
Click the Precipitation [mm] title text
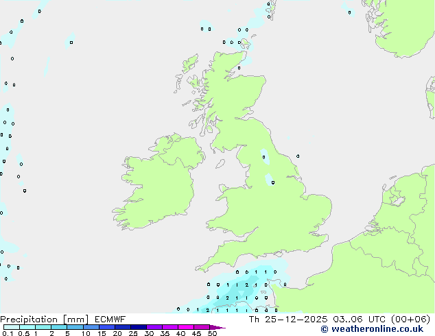(x=44, y=319)
